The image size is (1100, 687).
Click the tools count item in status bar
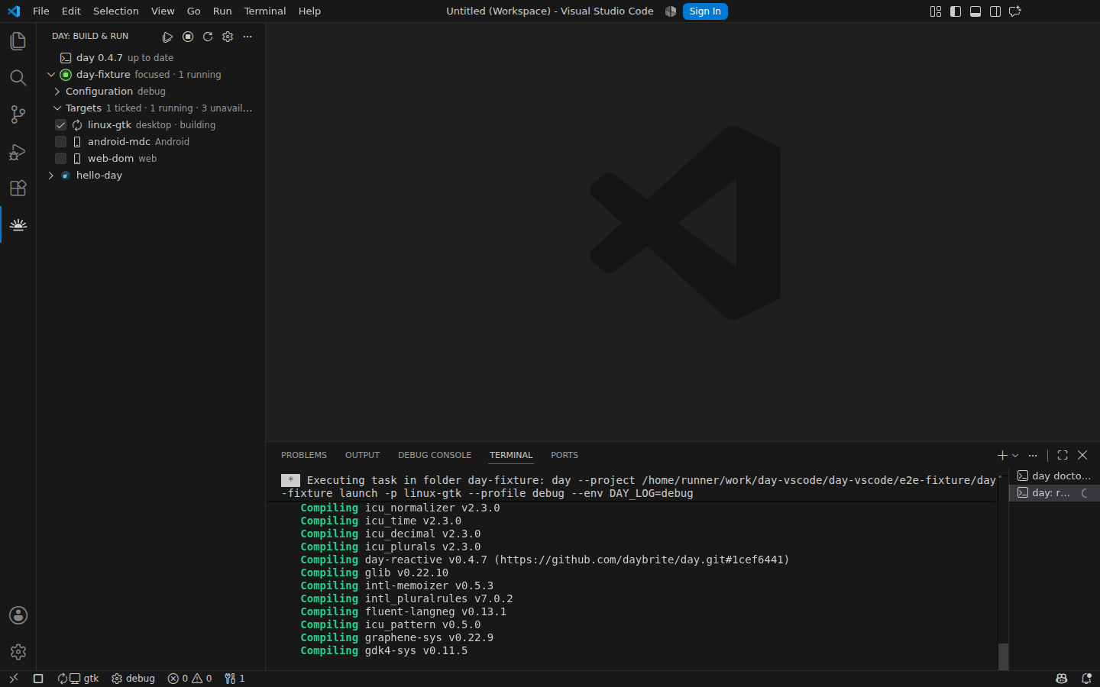pyautogui.click(x=235, y=679)
